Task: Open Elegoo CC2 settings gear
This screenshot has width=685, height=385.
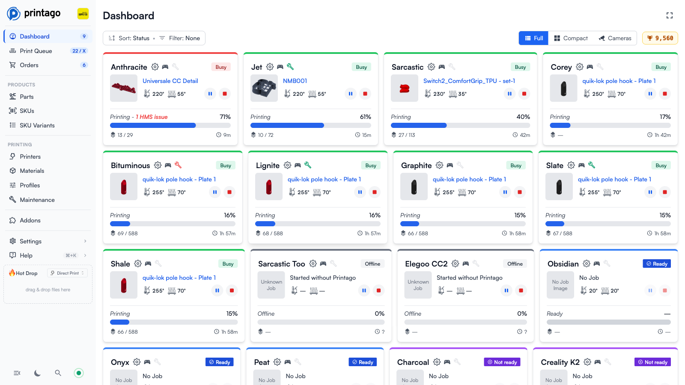Action: point(456,264)
